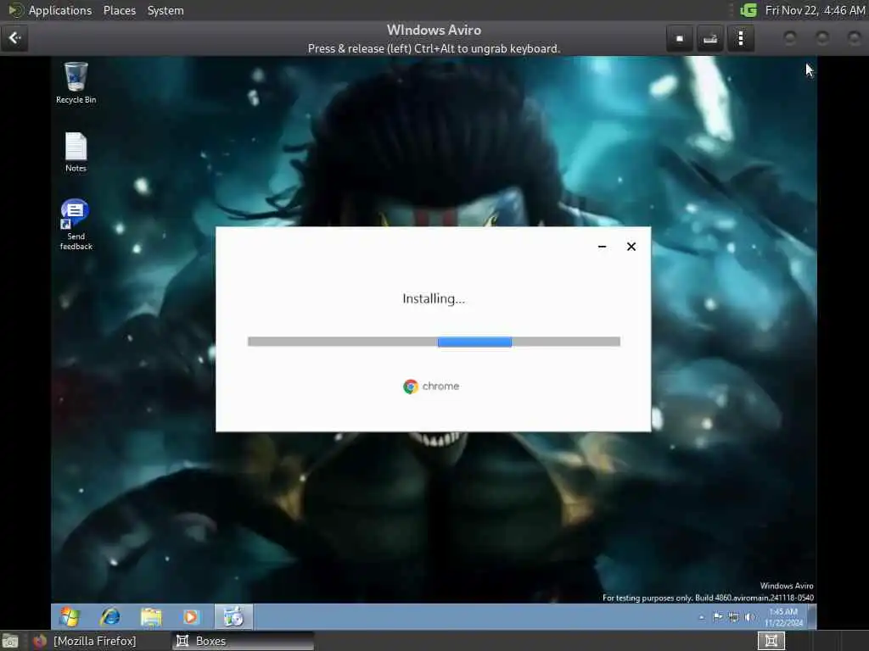Open the network tray icon
The width and height of the screenshot is (869, 651).
click(x=734, y=617)
